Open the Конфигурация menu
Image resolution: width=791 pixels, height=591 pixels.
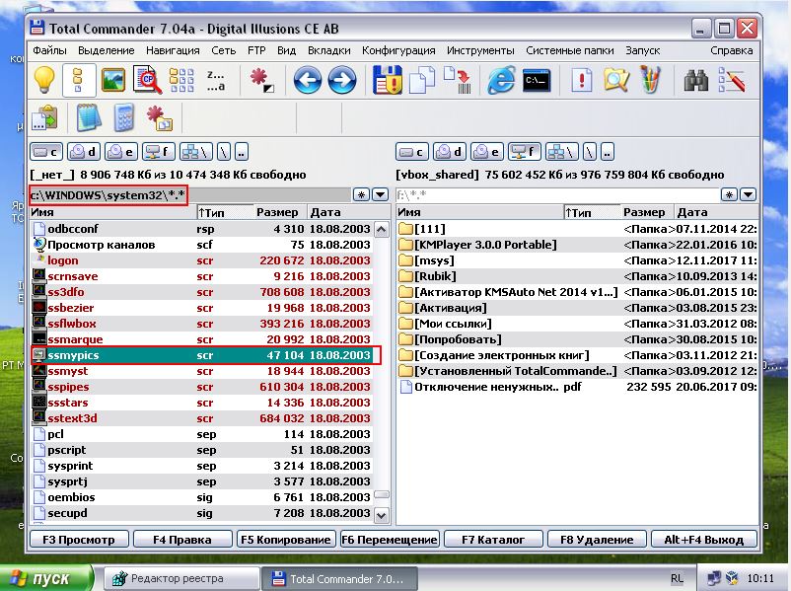coord(398,50)
